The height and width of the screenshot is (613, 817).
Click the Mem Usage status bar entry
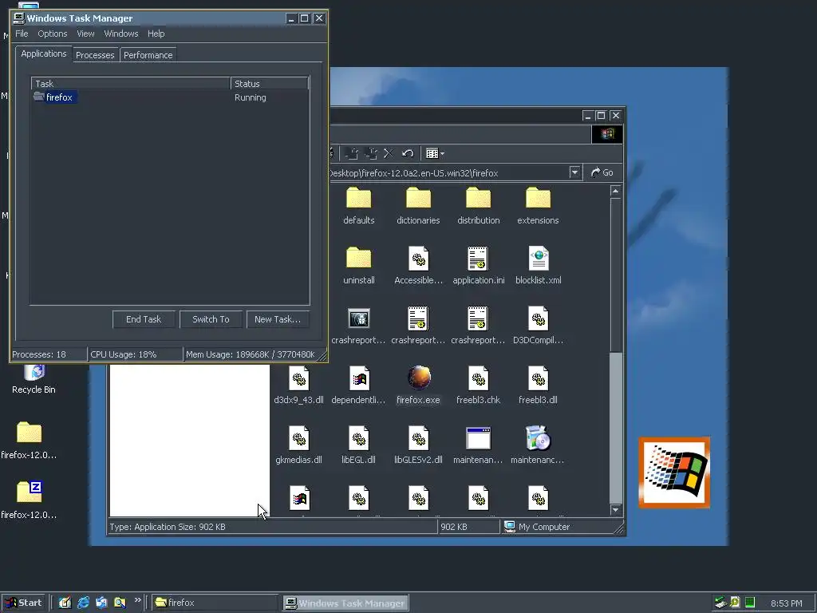250,354
